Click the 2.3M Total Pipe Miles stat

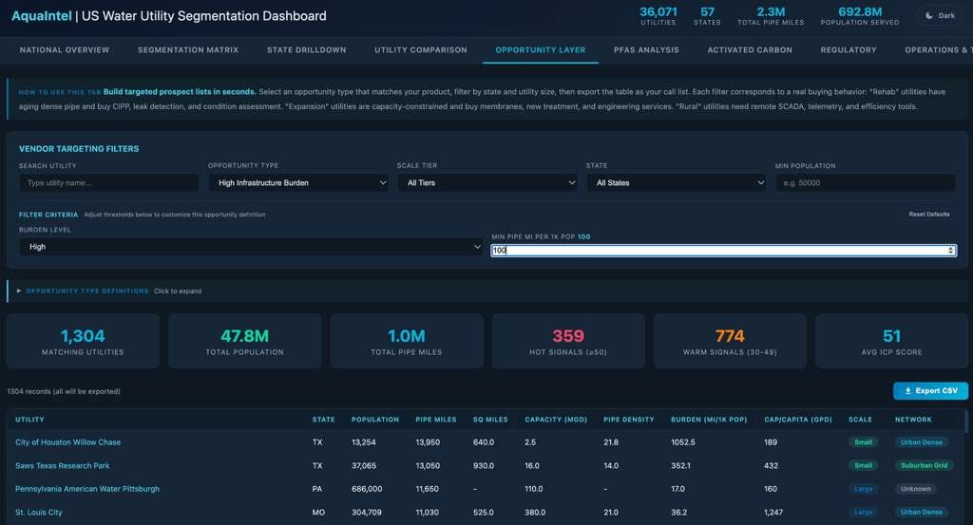[771, 16]
